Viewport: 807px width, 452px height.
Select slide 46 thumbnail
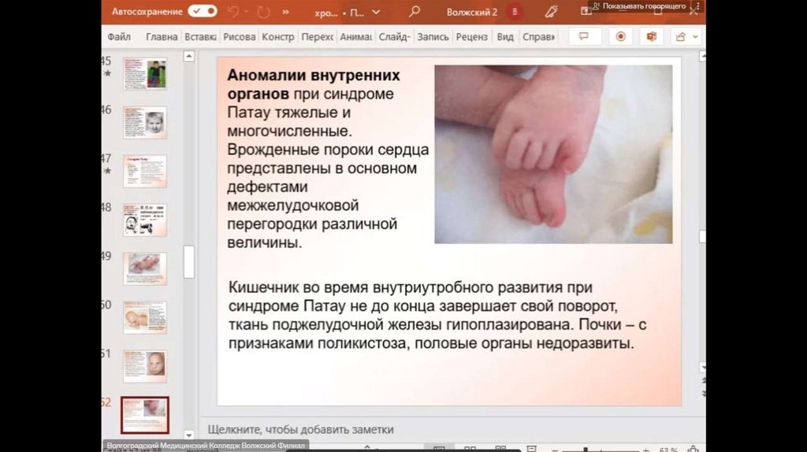tap(144, 123)
